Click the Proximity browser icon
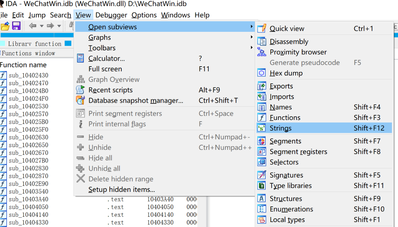398x227 pixels. [262, 52]
